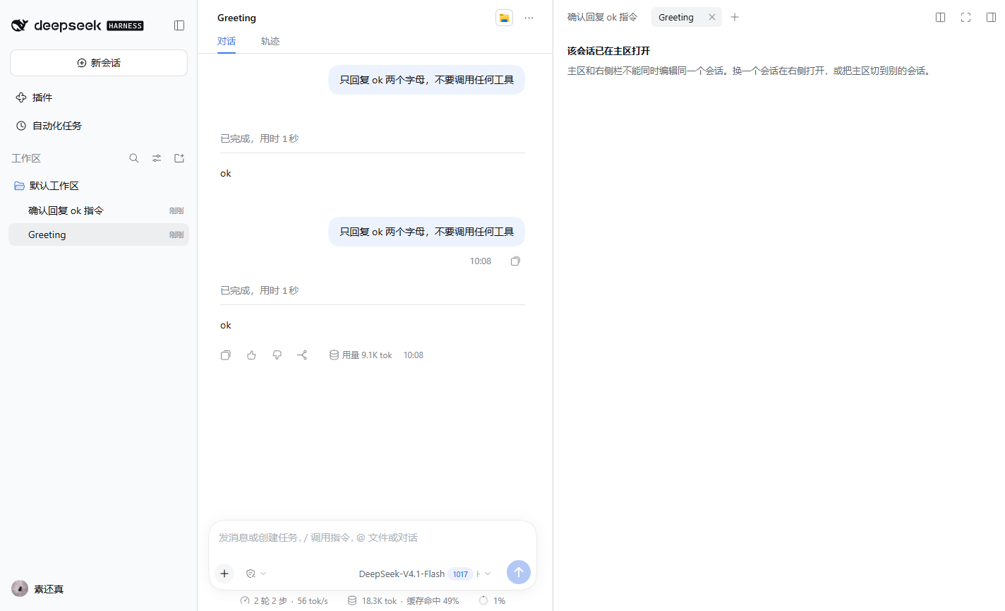This screenshot has height=611, width=1005.
Task: Start a new conversation with 新会话
Action: pos(99,63)
